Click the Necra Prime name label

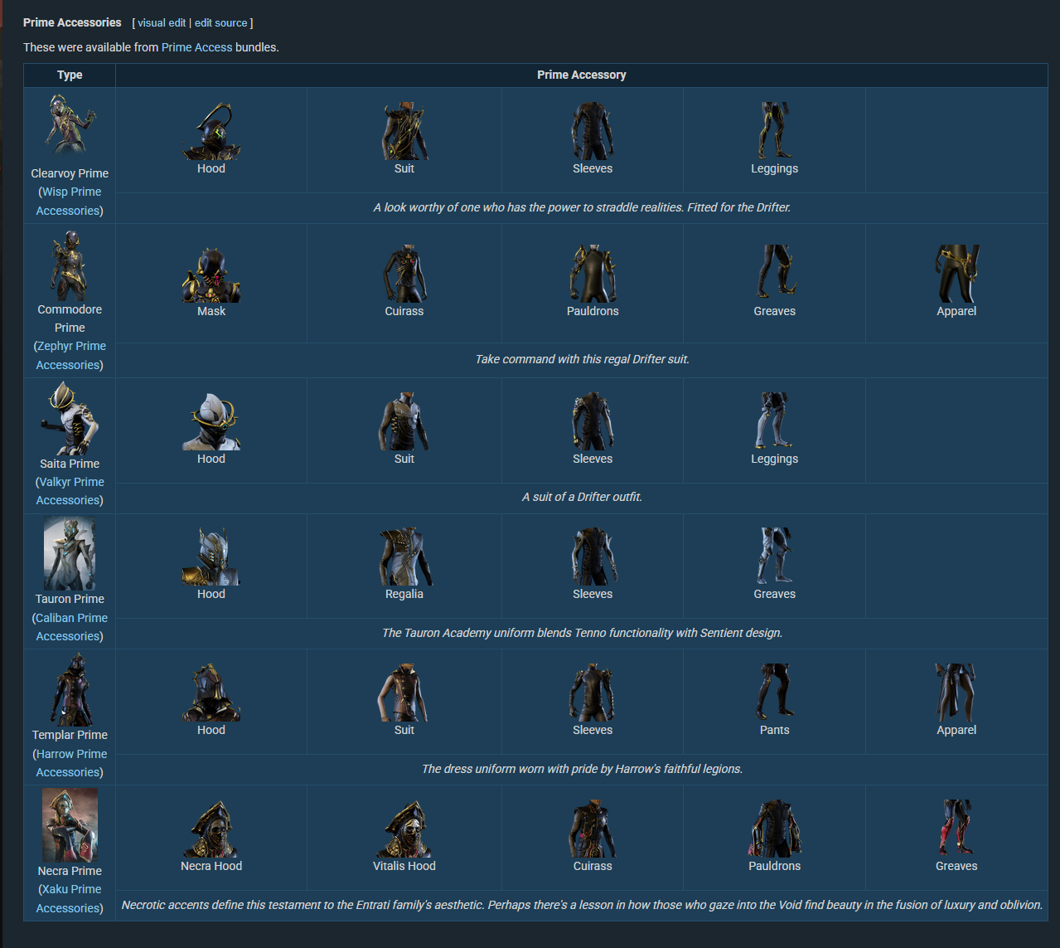tap(70, 871)
